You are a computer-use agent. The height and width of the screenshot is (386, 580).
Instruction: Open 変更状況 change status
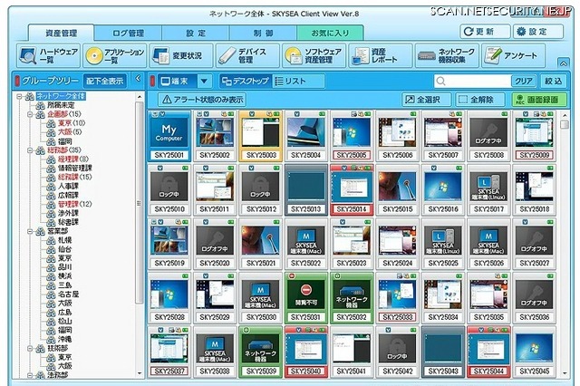(x=181, y=56)
